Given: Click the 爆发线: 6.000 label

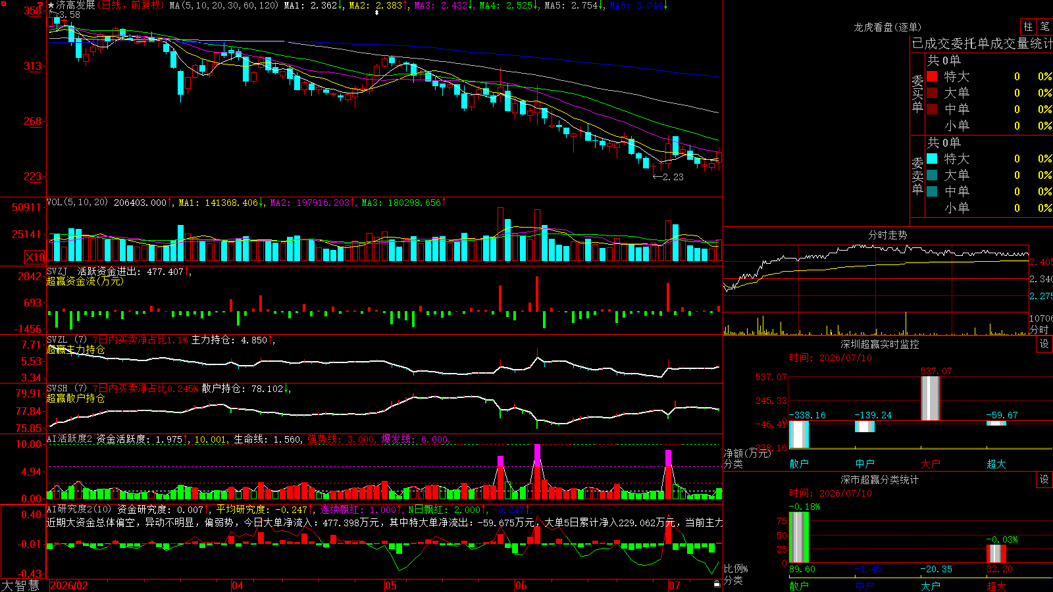Looking at the screenshot, I should (x=415, y=439).
